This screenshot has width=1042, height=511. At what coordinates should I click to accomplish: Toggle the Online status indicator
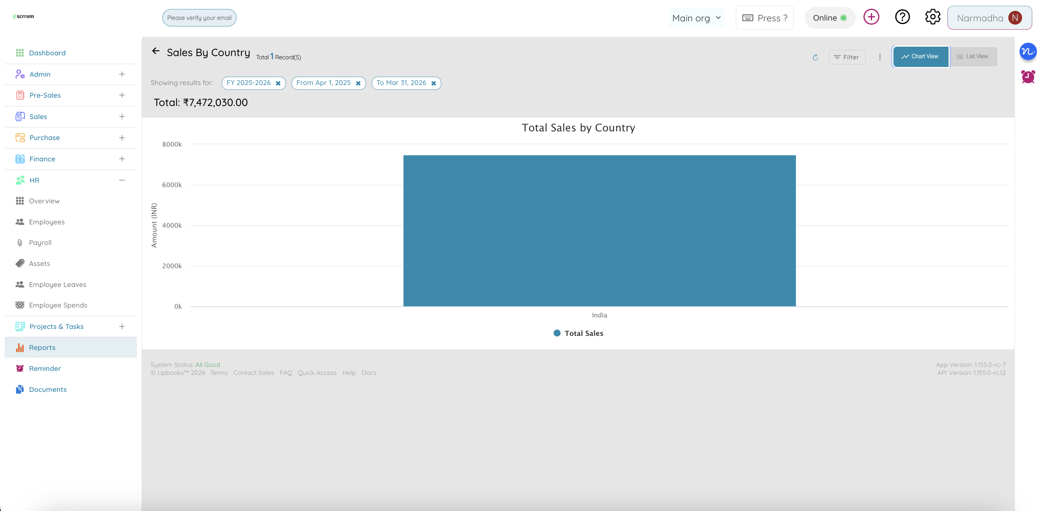point(830,18)
